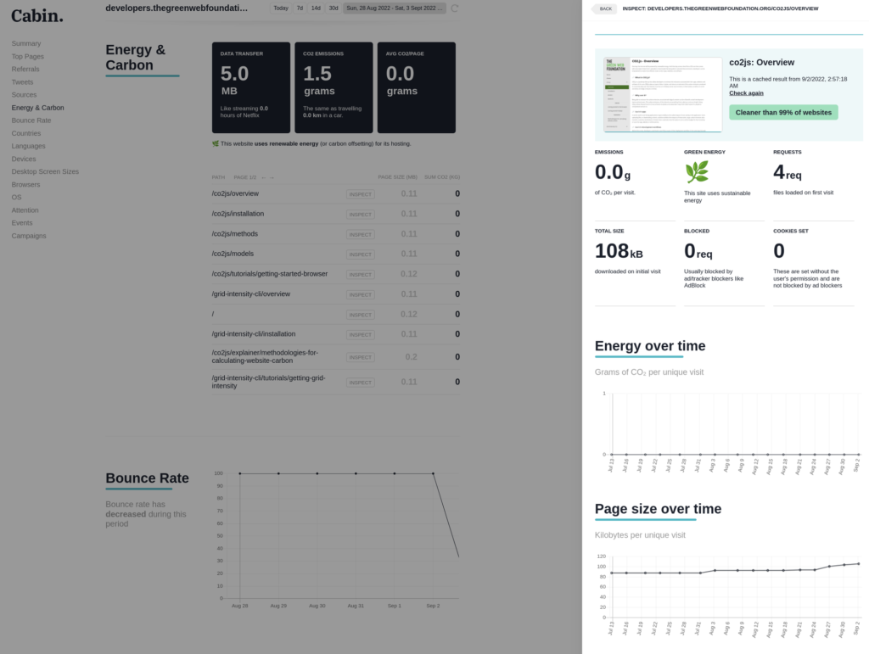Screen dimensions: 869x654
Task: Open the custom date range picker
Action: pyautogui.click(x=395, y=8)
